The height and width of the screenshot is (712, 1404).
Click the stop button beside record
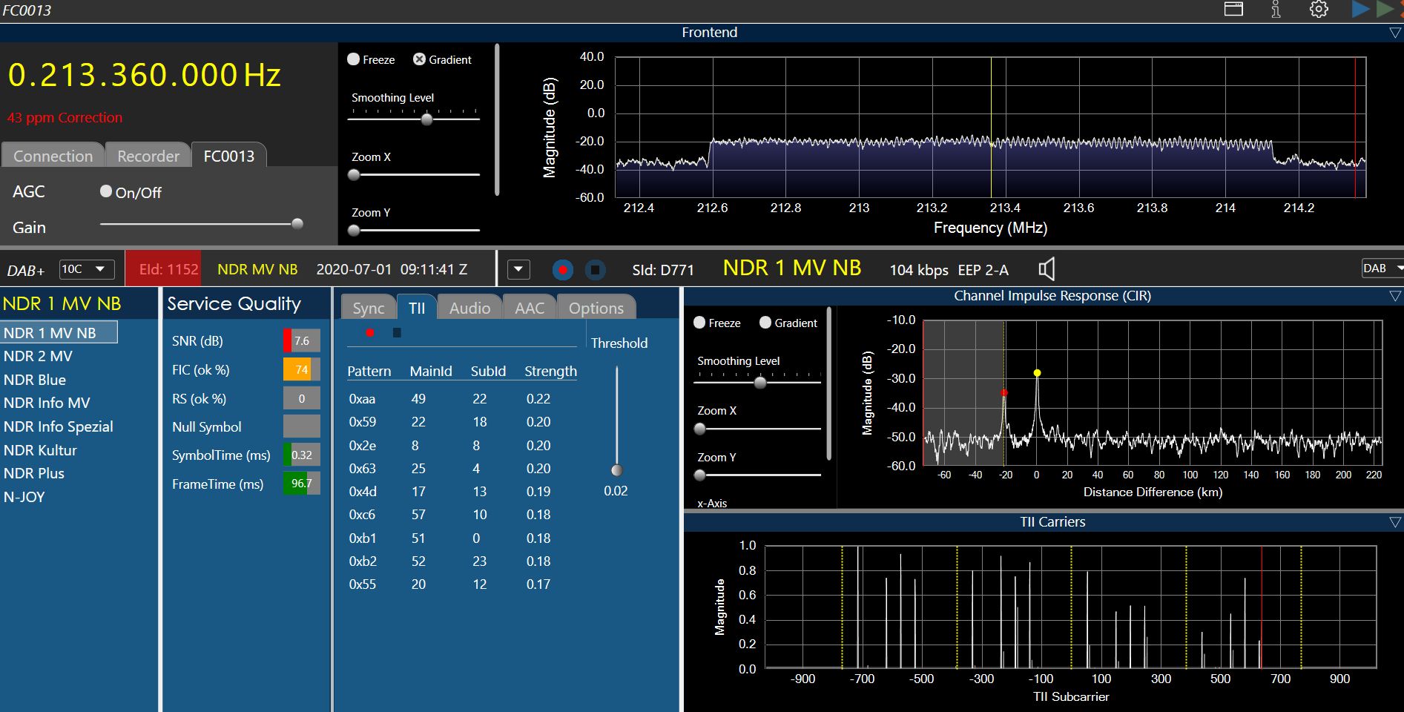595,270
